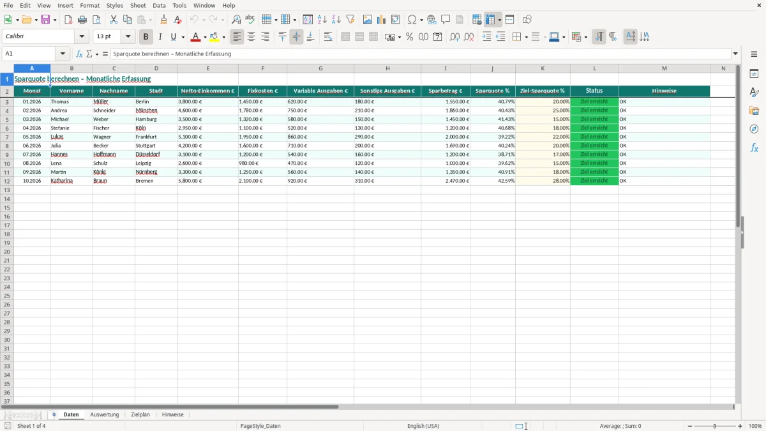Open the Tools menu
The height and width of the screenshot is (431, 766).
tap(179, 5)
